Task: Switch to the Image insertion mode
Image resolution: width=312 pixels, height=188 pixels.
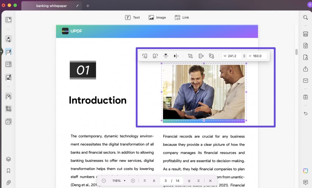Action: click(x=157, y=17)
